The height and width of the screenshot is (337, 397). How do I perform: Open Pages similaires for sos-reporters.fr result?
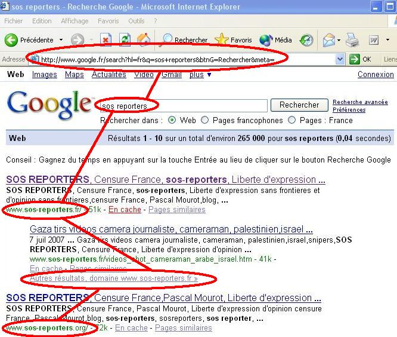point(176,210)
